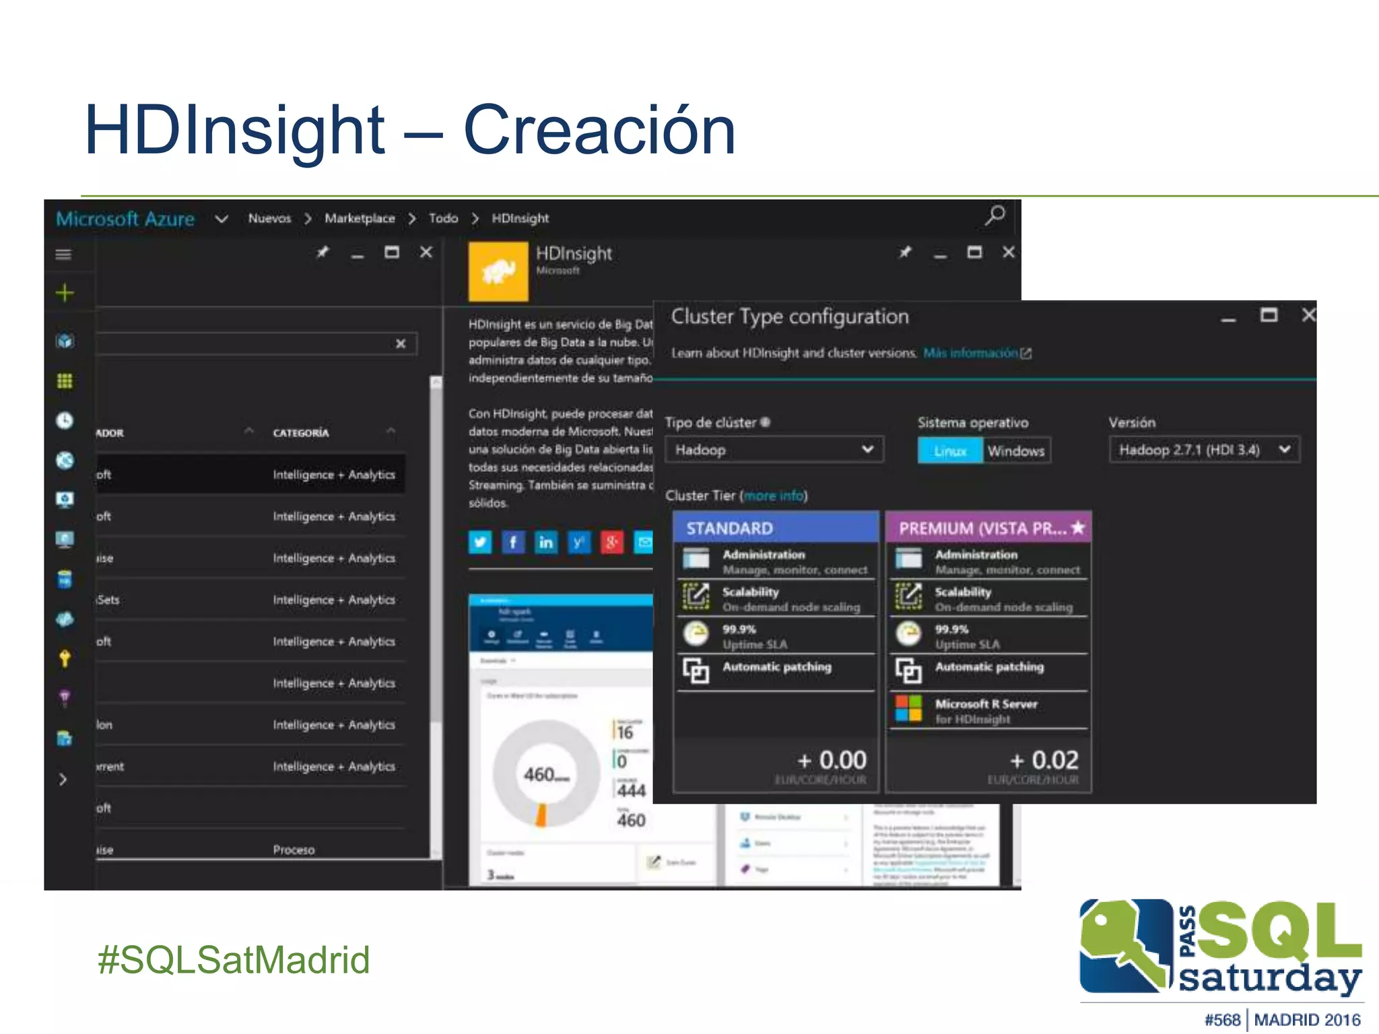This screenshot has width=1379, height=1034.
Task: Open the cloud services sidebar icon
Action: point(65,619)
